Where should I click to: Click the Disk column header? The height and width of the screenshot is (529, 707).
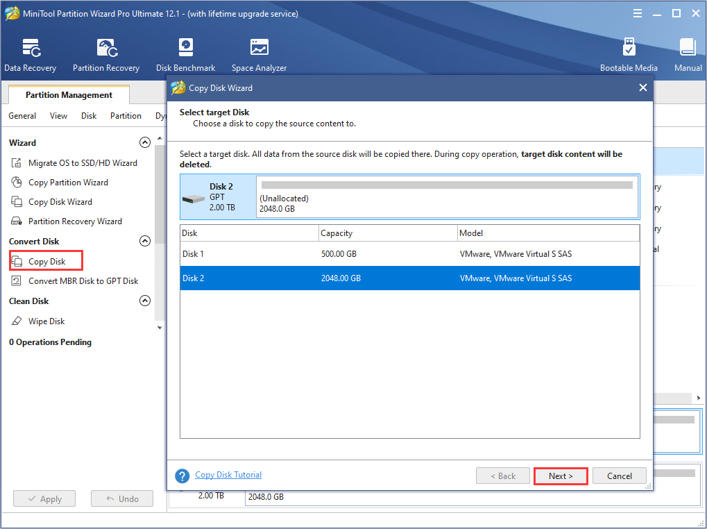tap(249, 233)
